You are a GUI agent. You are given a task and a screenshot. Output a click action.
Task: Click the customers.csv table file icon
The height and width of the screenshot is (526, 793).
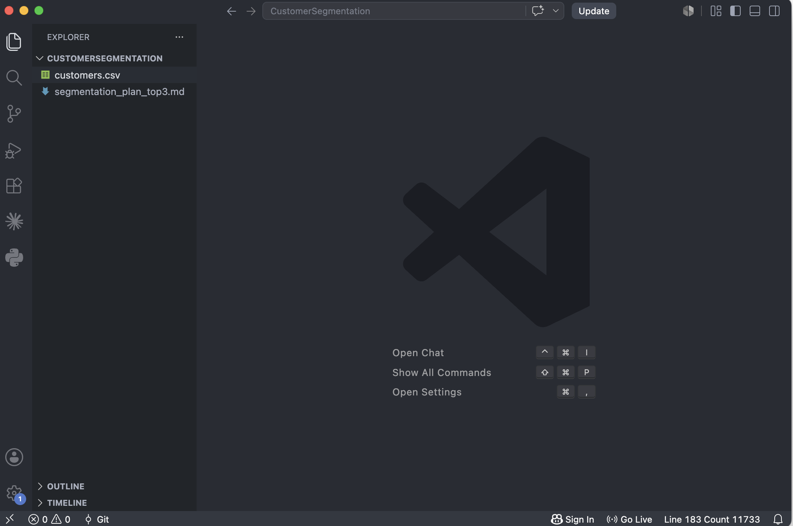(45, 75)
